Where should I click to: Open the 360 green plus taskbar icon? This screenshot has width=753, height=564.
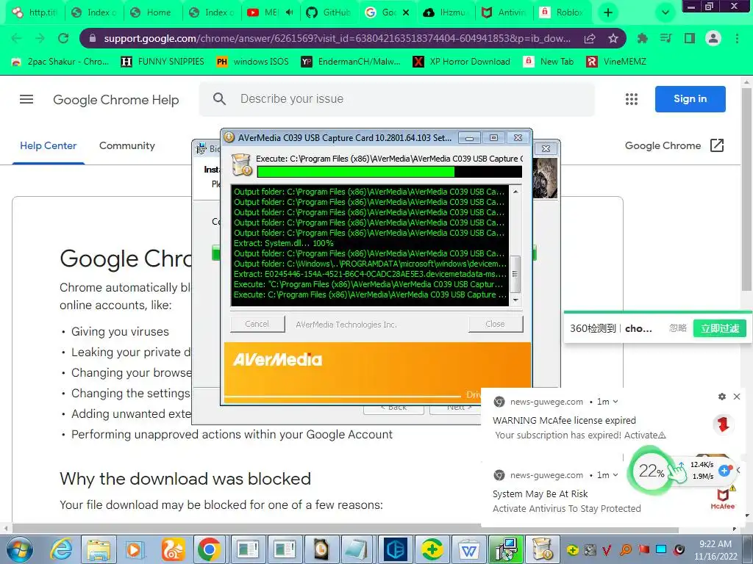tap(432, 549)
